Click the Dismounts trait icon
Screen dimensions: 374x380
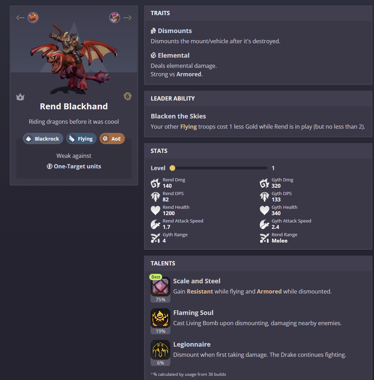tap(153, 31)
